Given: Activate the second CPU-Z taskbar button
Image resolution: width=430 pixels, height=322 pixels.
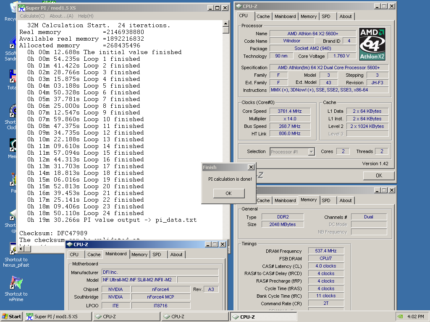Looking at the screenshot, I should (x=195, y=317).
